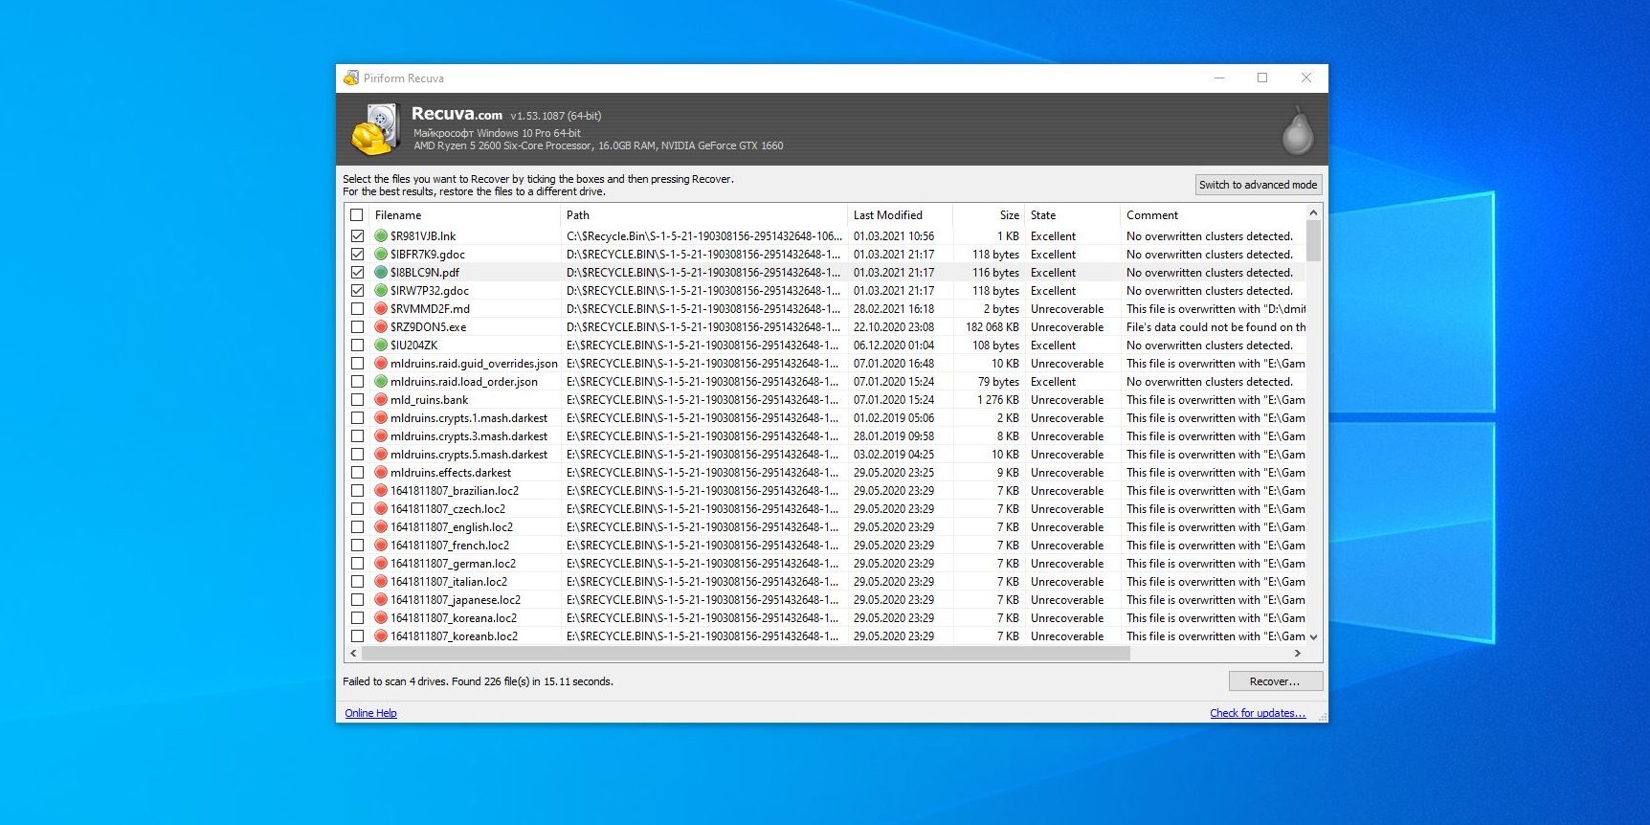Tick the 1641811807_koreanb.loc2 file checkbox
This screenshot has height=825, width=1650.
(x=357, y=635)
